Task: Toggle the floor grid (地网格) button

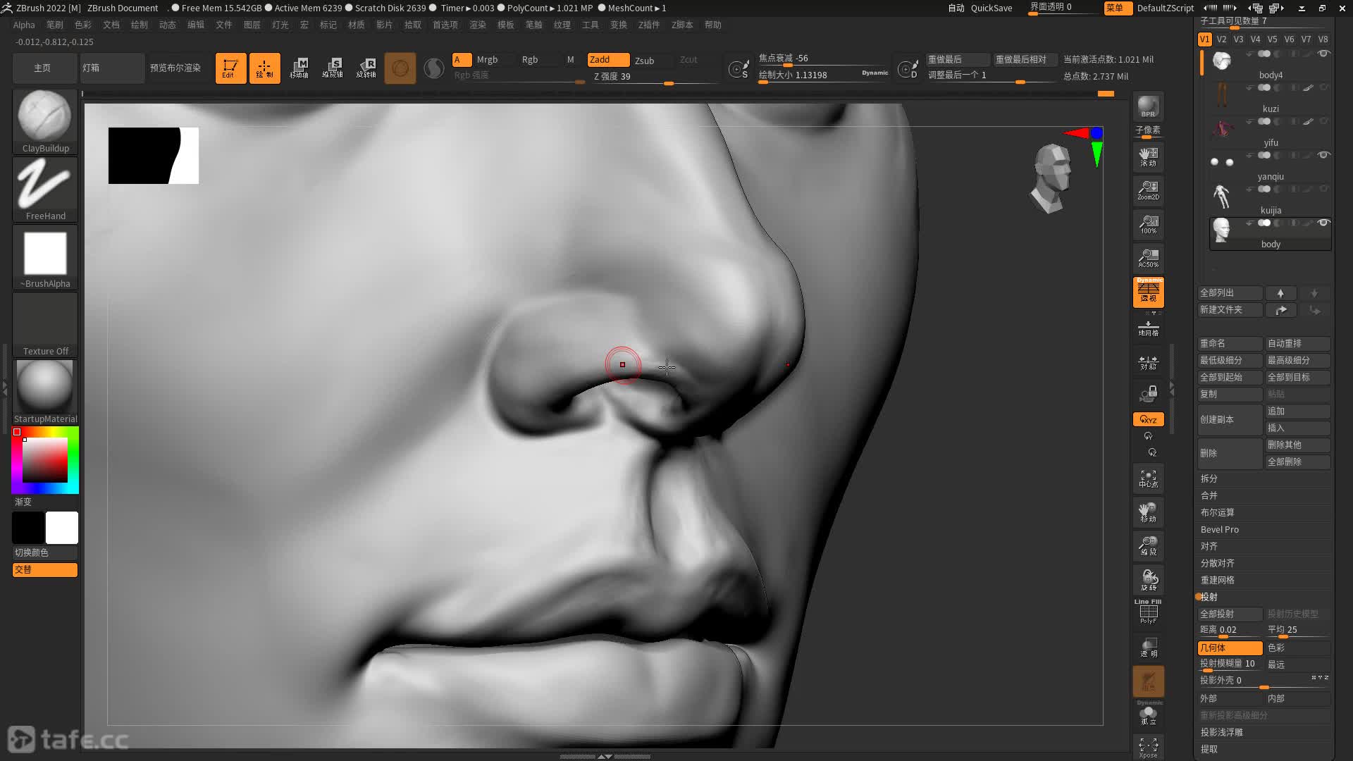Action: click(x=1149, y=328)
